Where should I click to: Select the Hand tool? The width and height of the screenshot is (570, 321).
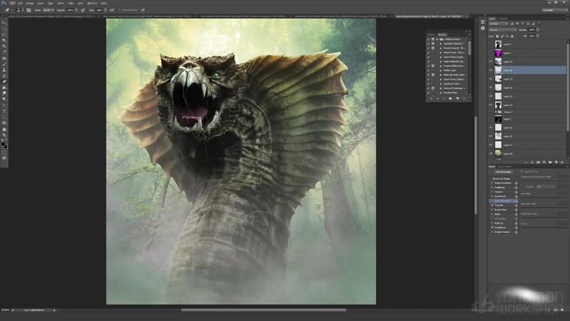coord(5,129)
